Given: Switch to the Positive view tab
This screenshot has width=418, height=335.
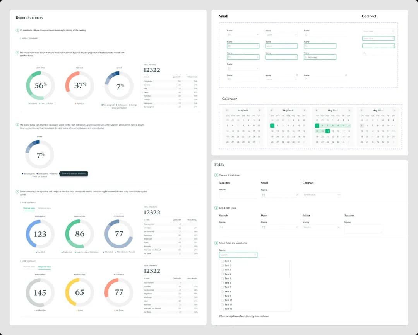Looking at the screenshot, I should tap(29, 208).
